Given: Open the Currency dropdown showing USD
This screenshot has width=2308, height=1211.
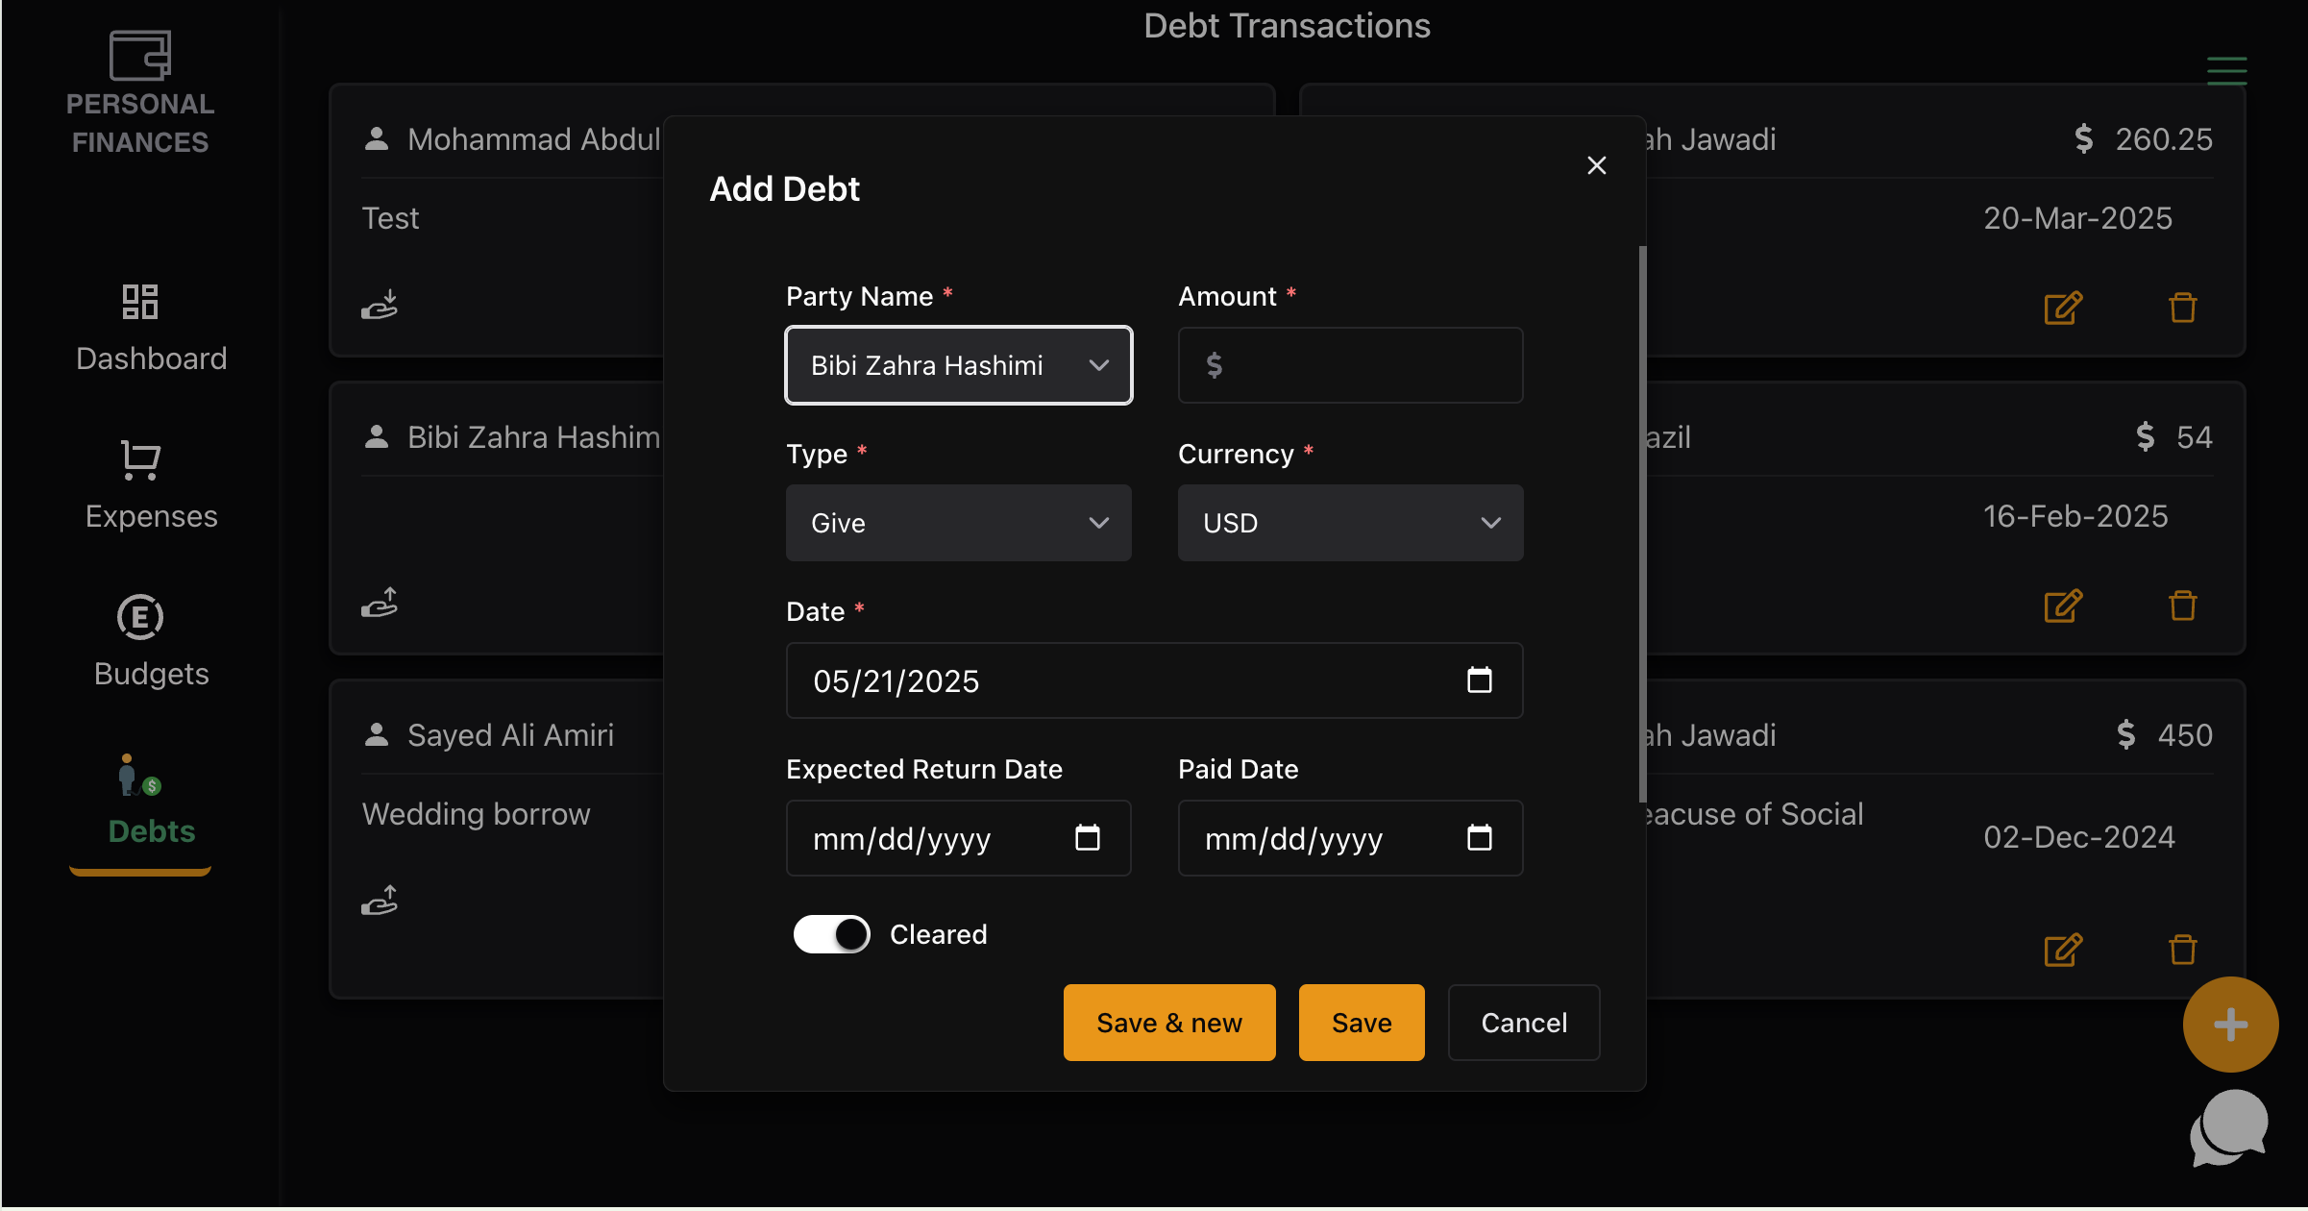Looking at the screenshot, I should 1350,523.
